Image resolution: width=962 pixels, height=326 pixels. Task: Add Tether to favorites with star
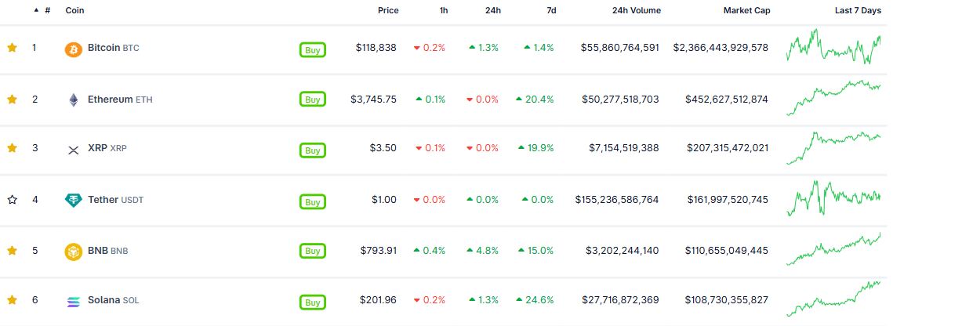pyautogui.click(x=12, y=200)
